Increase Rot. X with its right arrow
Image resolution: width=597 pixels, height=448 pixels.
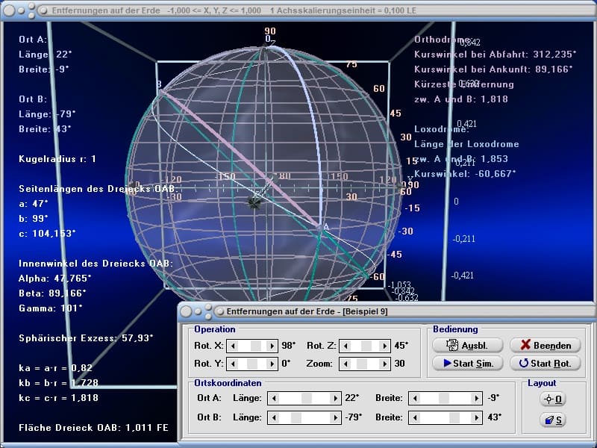pyautogui.click(x=272, y=346)
